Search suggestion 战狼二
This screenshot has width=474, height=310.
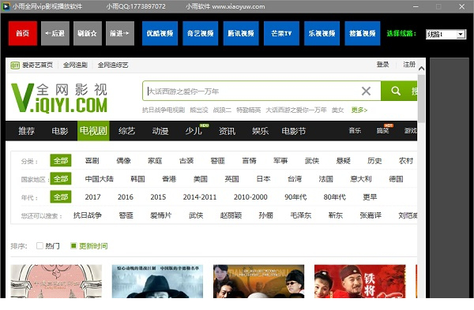pos(222,110)
